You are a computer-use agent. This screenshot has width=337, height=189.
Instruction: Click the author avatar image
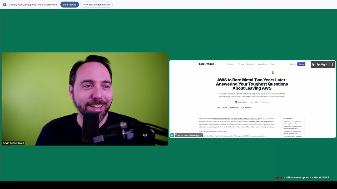pos(236,102)
